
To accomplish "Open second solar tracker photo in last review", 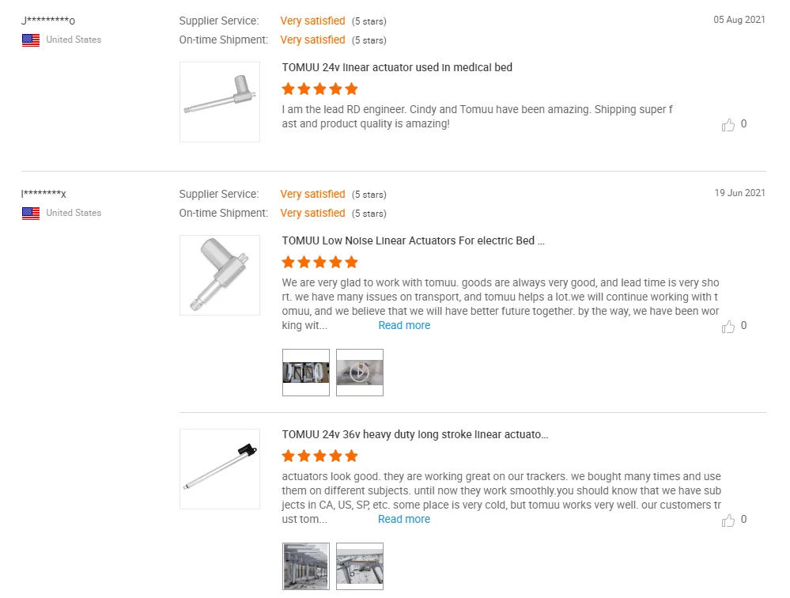I will click(x=360, y=566).
